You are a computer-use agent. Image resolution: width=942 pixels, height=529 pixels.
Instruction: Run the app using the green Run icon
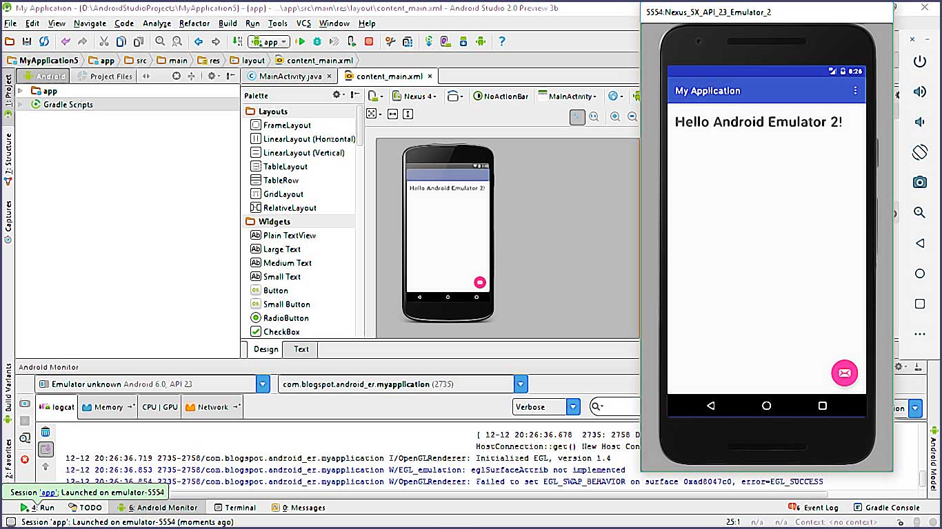click(x=301, y=41)
